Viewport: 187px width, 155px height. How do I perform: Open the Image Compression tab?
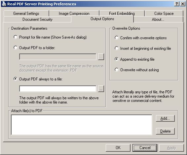pyautogui.click(x=74, y=14)
